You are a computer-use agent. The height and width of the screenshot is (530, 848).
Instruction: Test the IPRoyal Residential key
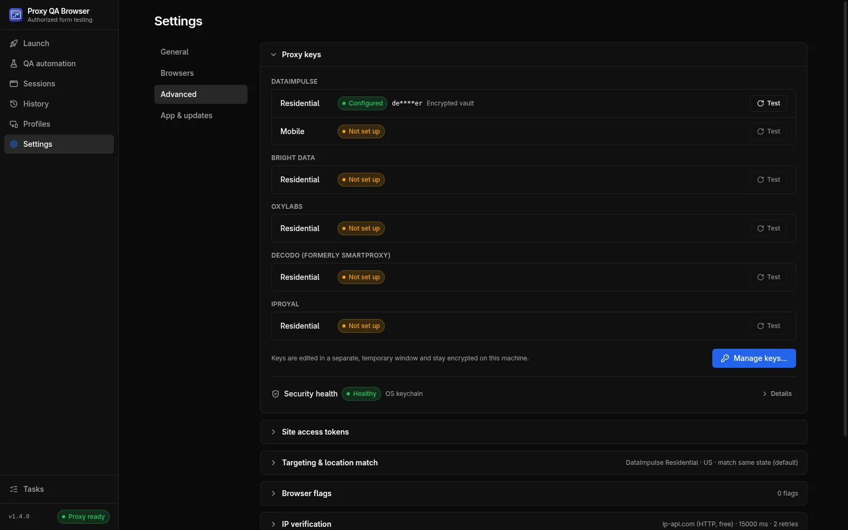point(768,326)
